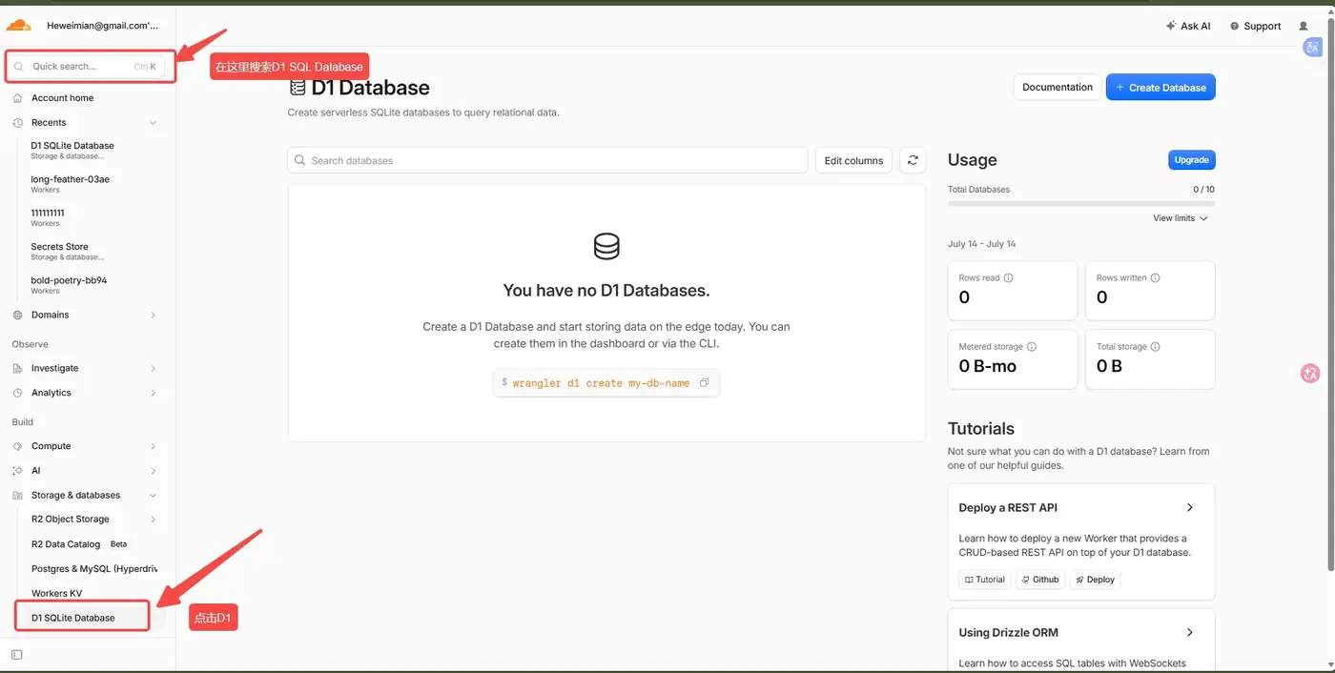Click the AI sparkle sidebar icon
1335x673 pixels.
point(18,471)
